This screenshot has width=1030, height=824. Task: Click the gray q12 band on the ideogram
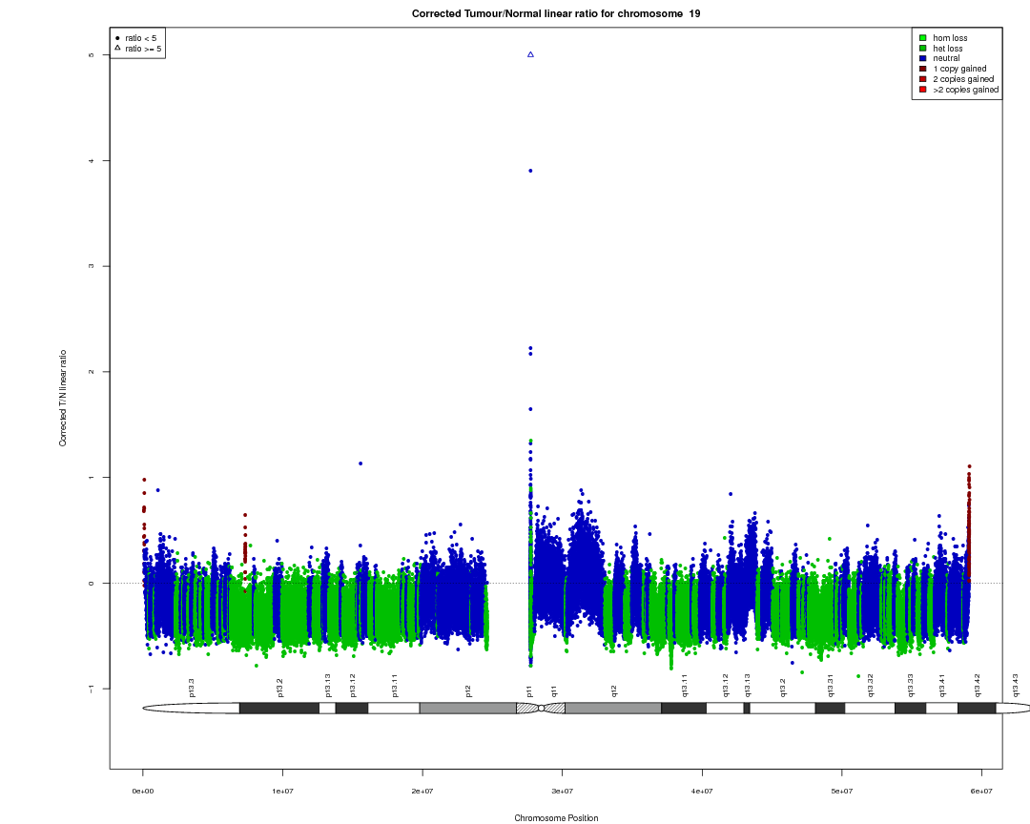(613, 708)
